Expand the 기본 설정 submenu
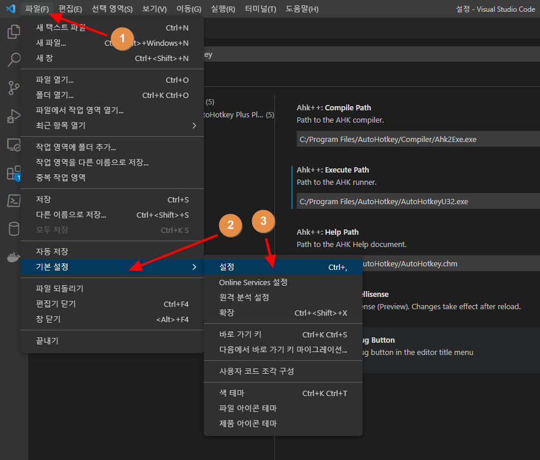The height and width of the screenshot is (460, 540). (x=112, y=267)
